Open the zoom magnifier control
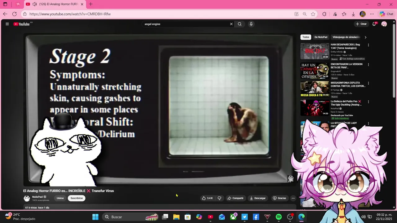Image resolution: width=397 pixels, height=223 pixels. point(305,14)
